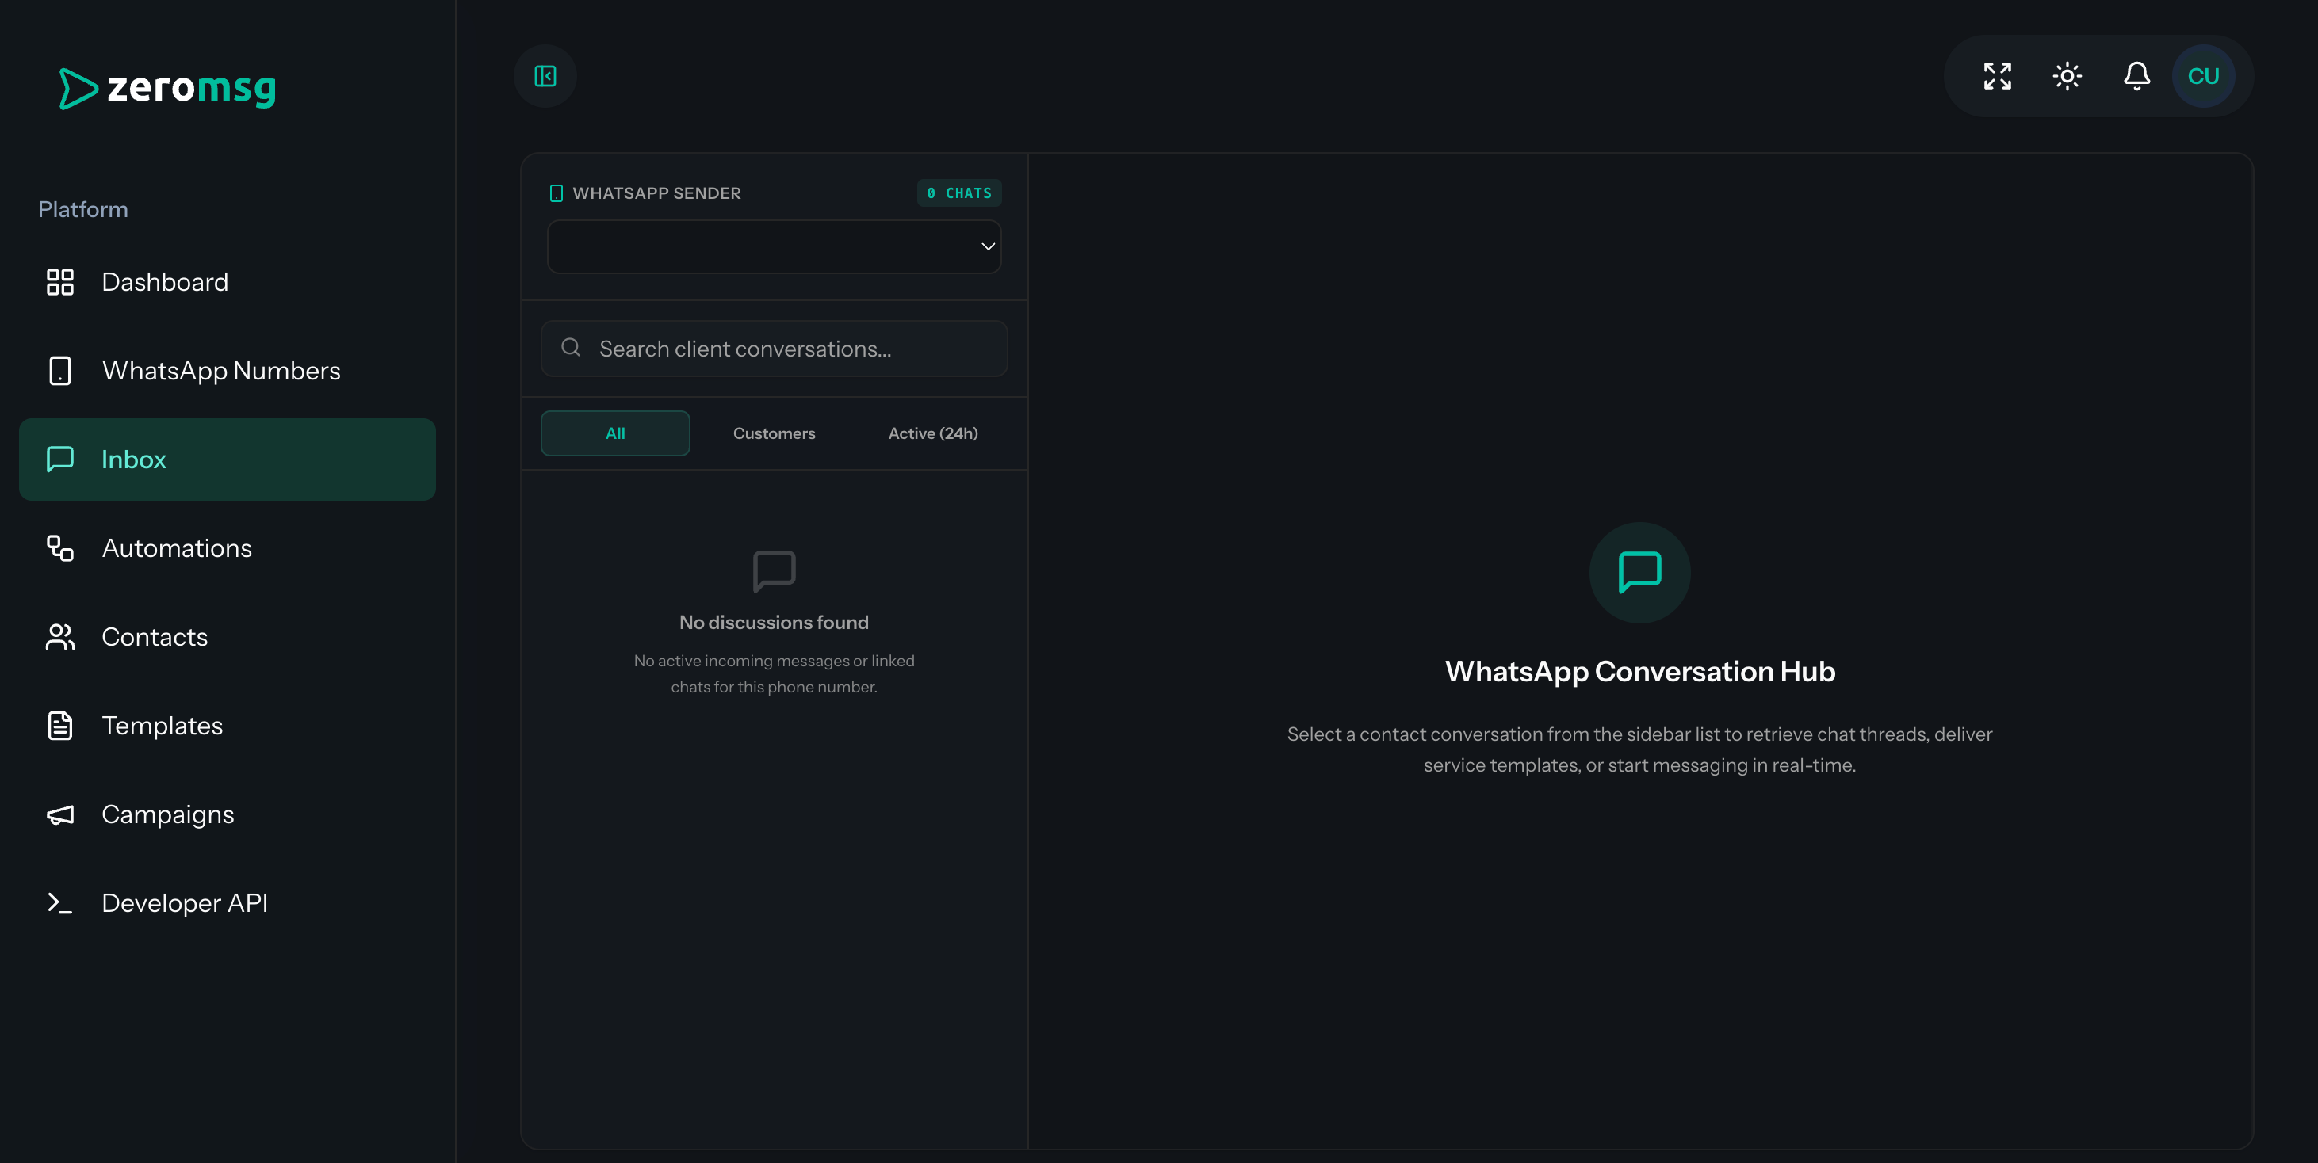This screenshot has width=2318, height=1163.
Task: Click the Automations workflow icon
Action: tap(60, 547)
